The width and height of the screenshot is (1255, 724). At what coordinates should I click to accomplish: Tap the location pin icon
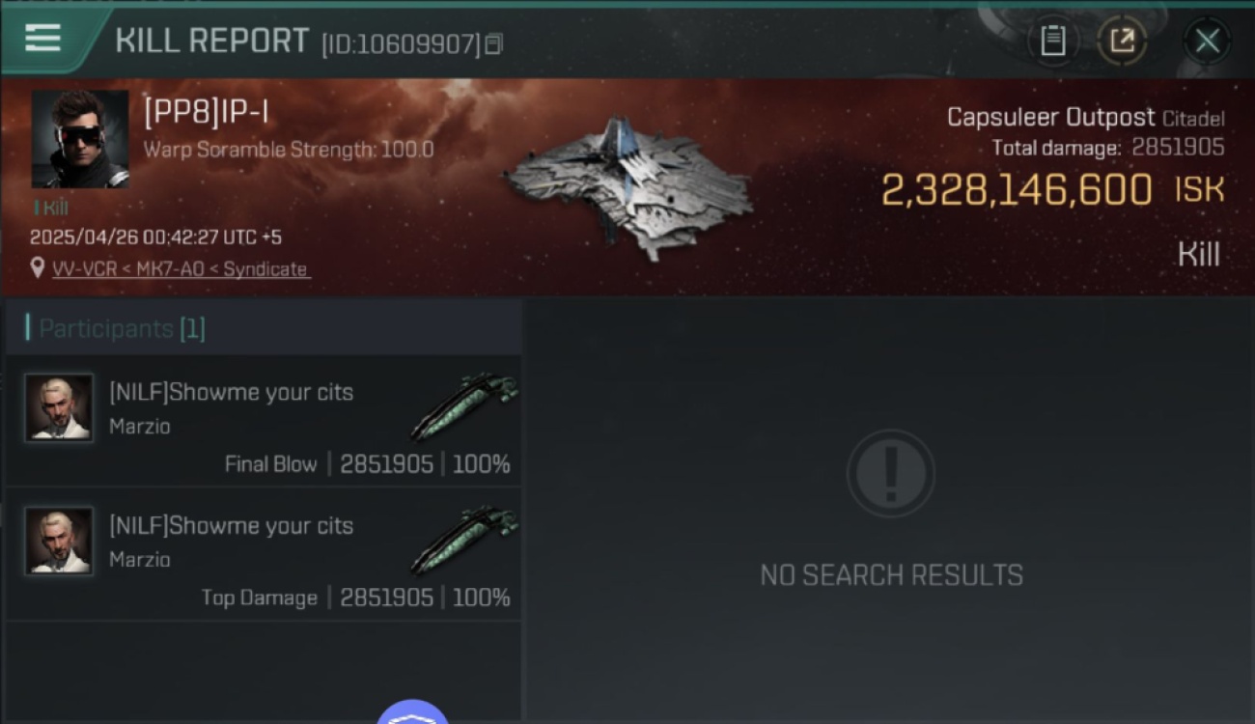tap(38, 268)
